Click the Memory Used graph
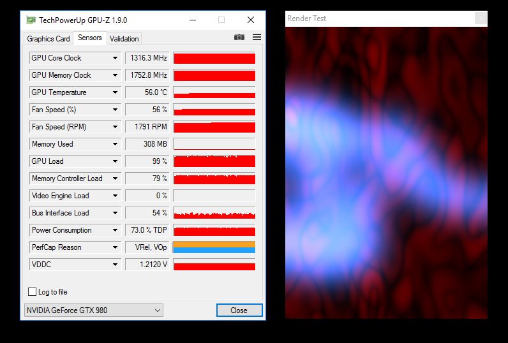This screenshot has width=508, height=343. coord(214,144)
